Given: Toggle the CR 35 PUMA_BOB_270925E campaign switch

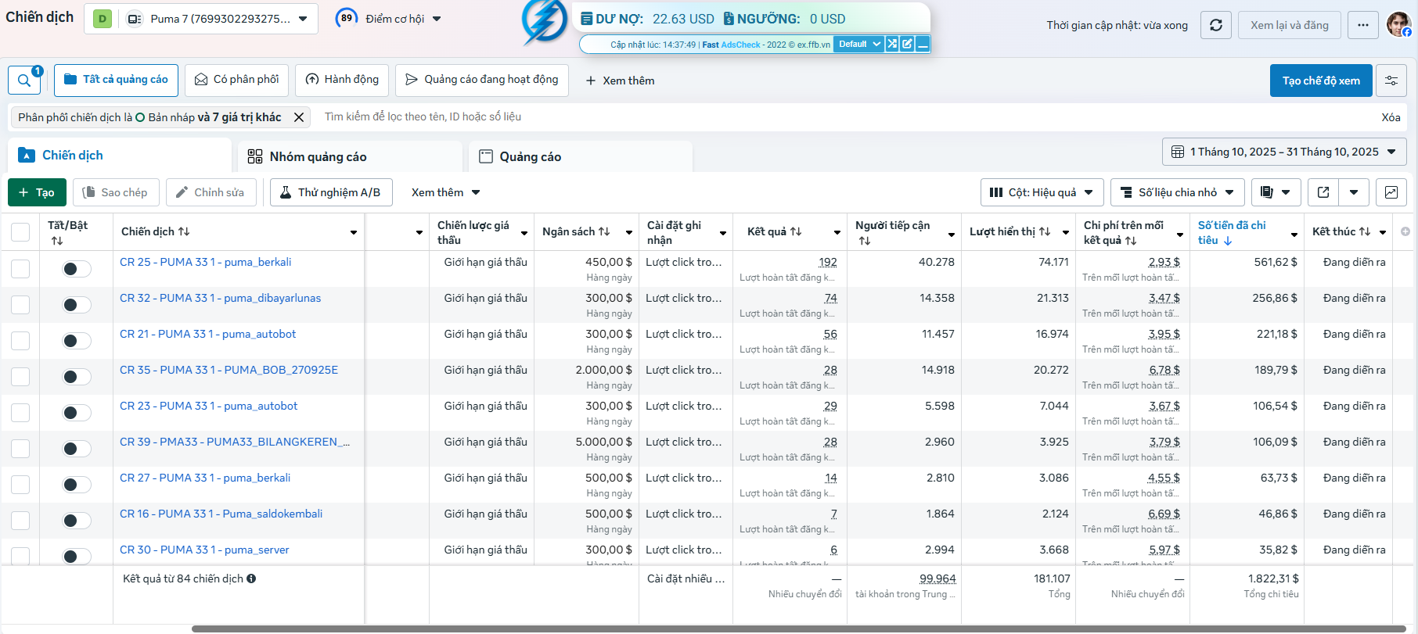Looking at the screenshot, I should (77, 377).
